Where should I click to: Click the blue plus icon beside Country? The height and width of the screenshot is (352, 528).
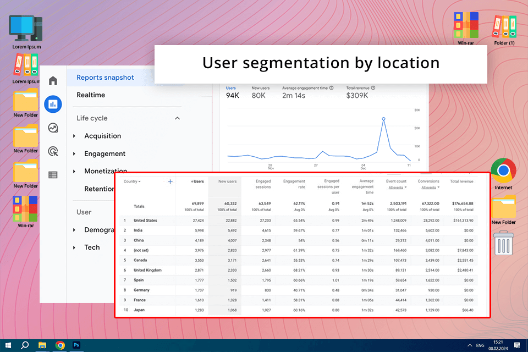(170, 182)
